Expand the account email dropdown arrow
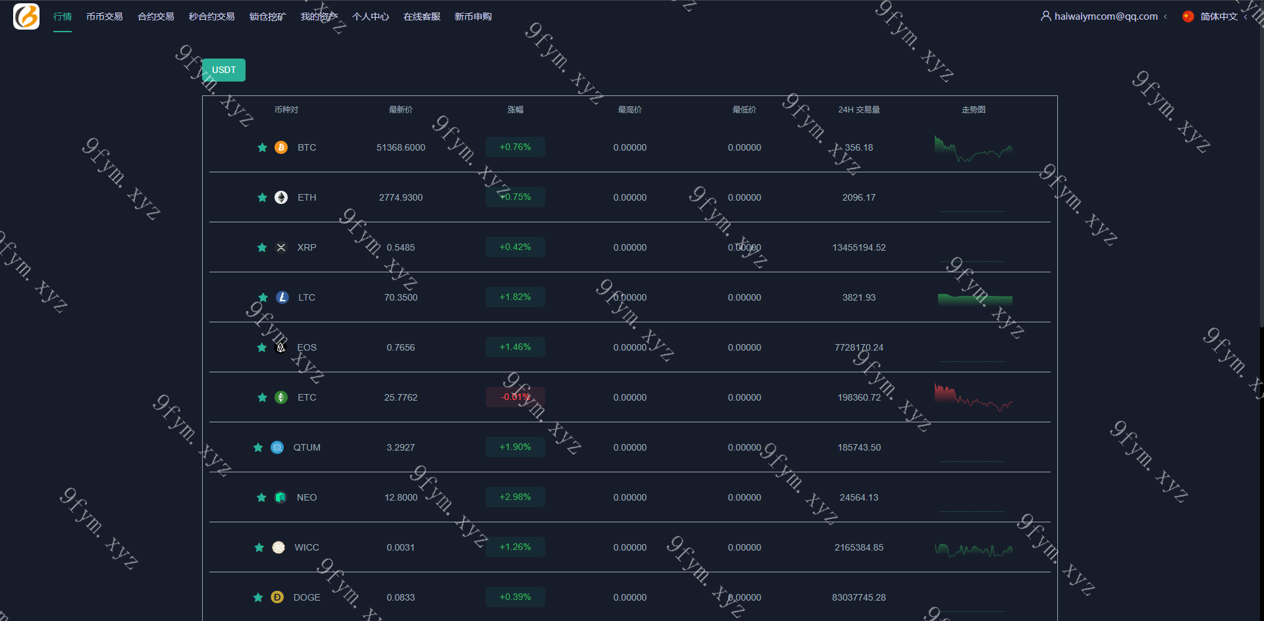Screen dimensions: 1264x621 pos(1165,16)
